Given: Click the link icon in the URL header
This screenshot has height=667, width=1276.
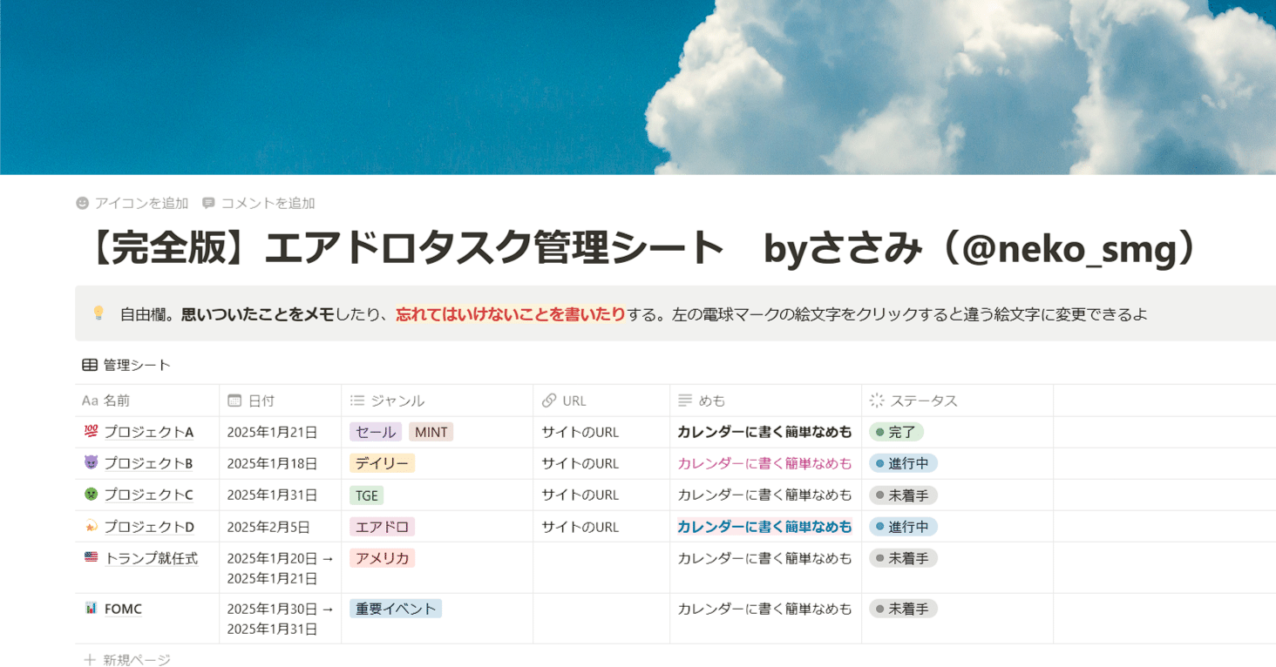Looking at the screenshot, I should click(x=549, y=401).
